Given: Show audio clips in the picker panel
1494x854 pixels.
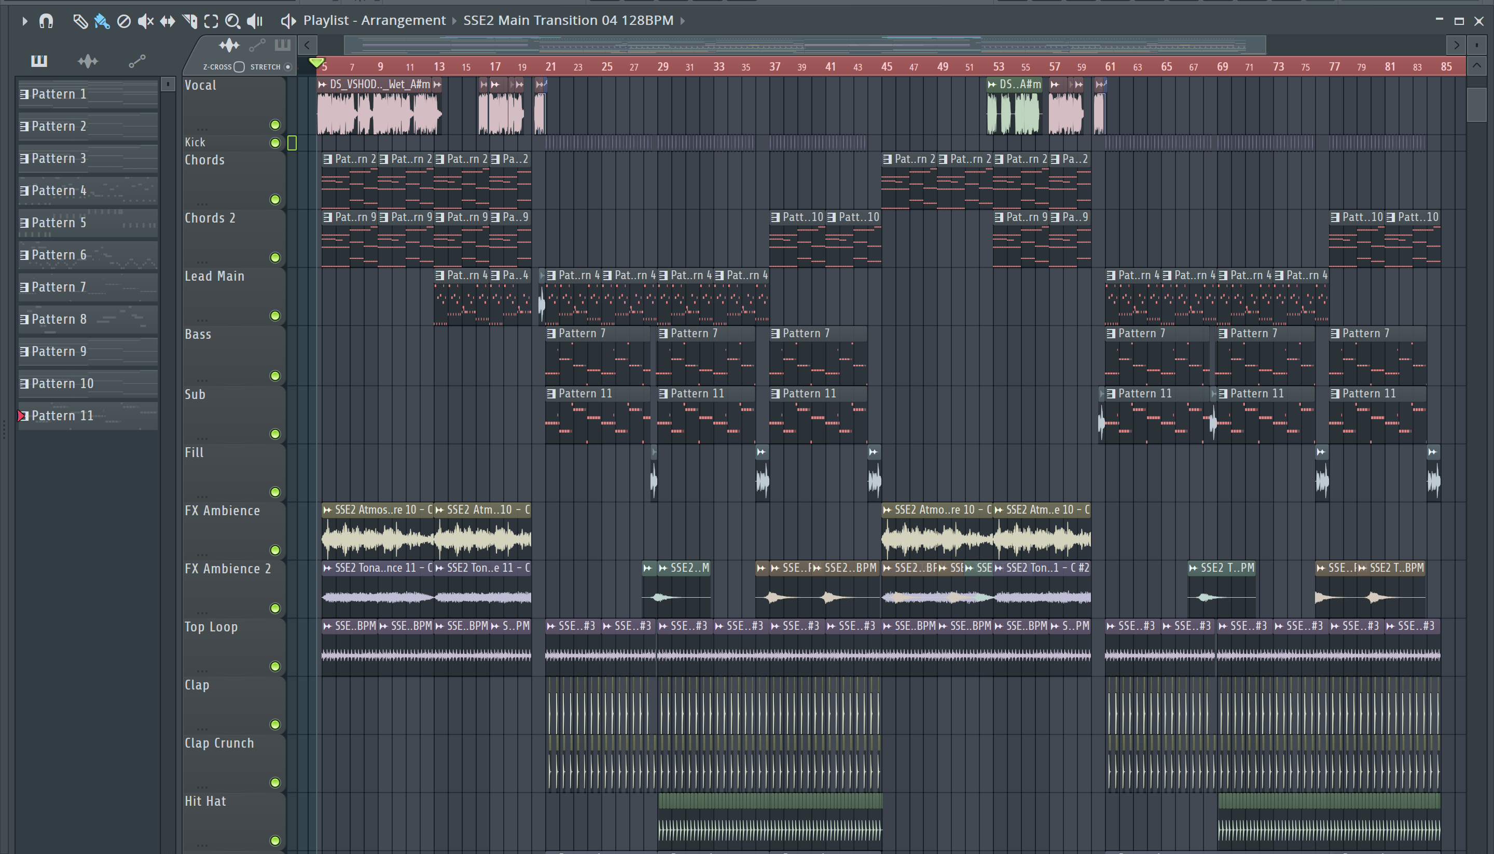Looking at the screenshot, I should [x=88, y=61].
